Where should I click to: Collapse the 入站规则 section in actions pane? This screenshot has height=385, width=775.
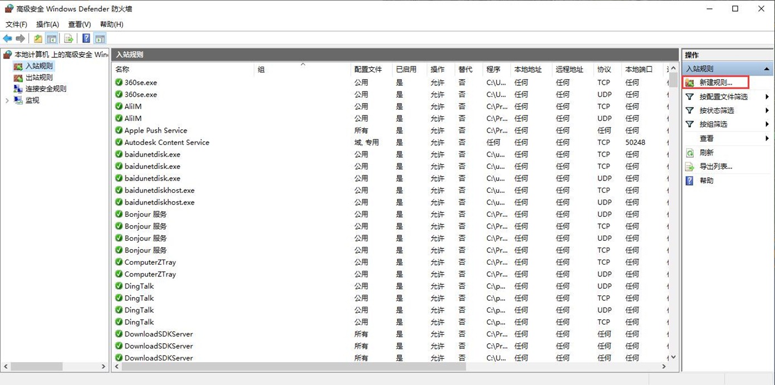click(767, 69)
